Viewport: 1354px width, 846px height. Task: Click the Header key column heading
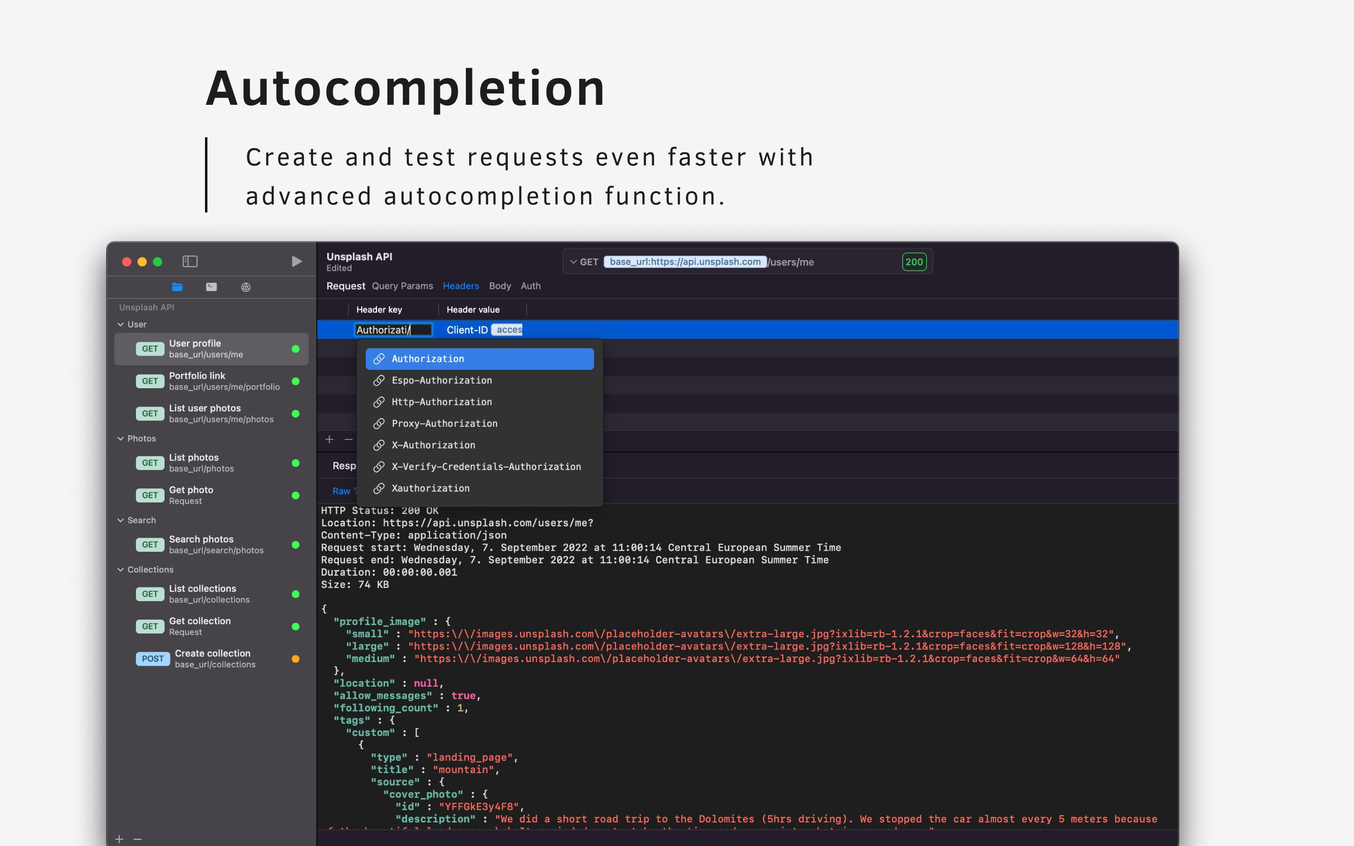point(379,310)
